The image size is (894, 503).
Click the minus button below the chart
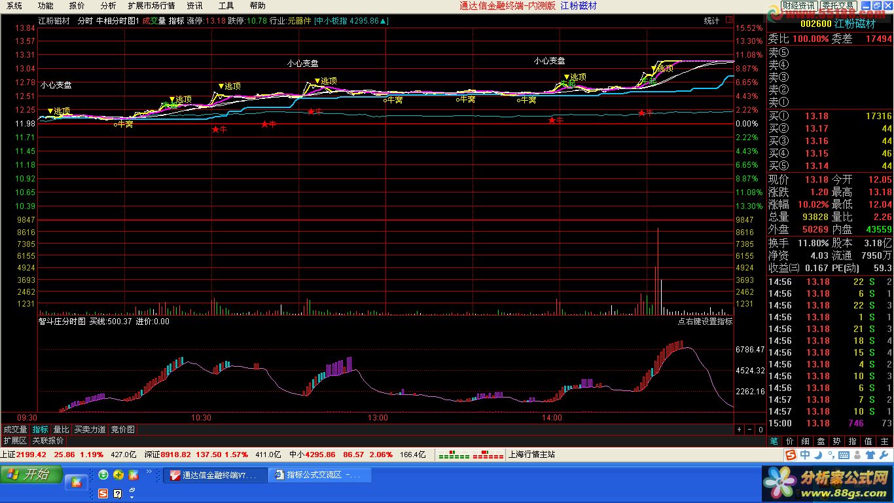point(749,430)
